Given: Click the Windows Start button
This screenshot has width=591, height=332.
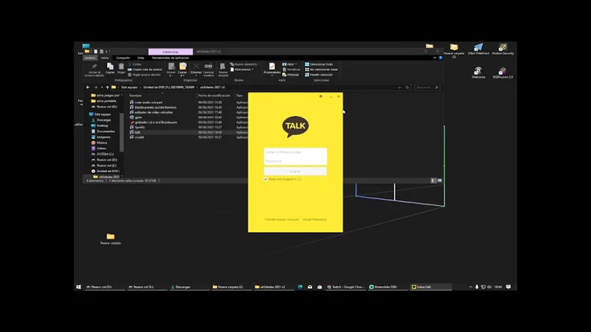Looking at the screenshot, I should [x=78, y=287].
